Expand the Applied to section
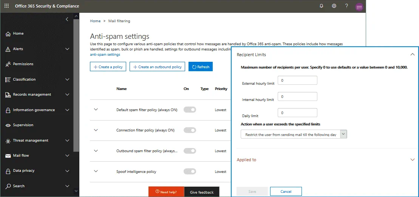Screen dimensions: 419x197 click(x=412, y=160)
